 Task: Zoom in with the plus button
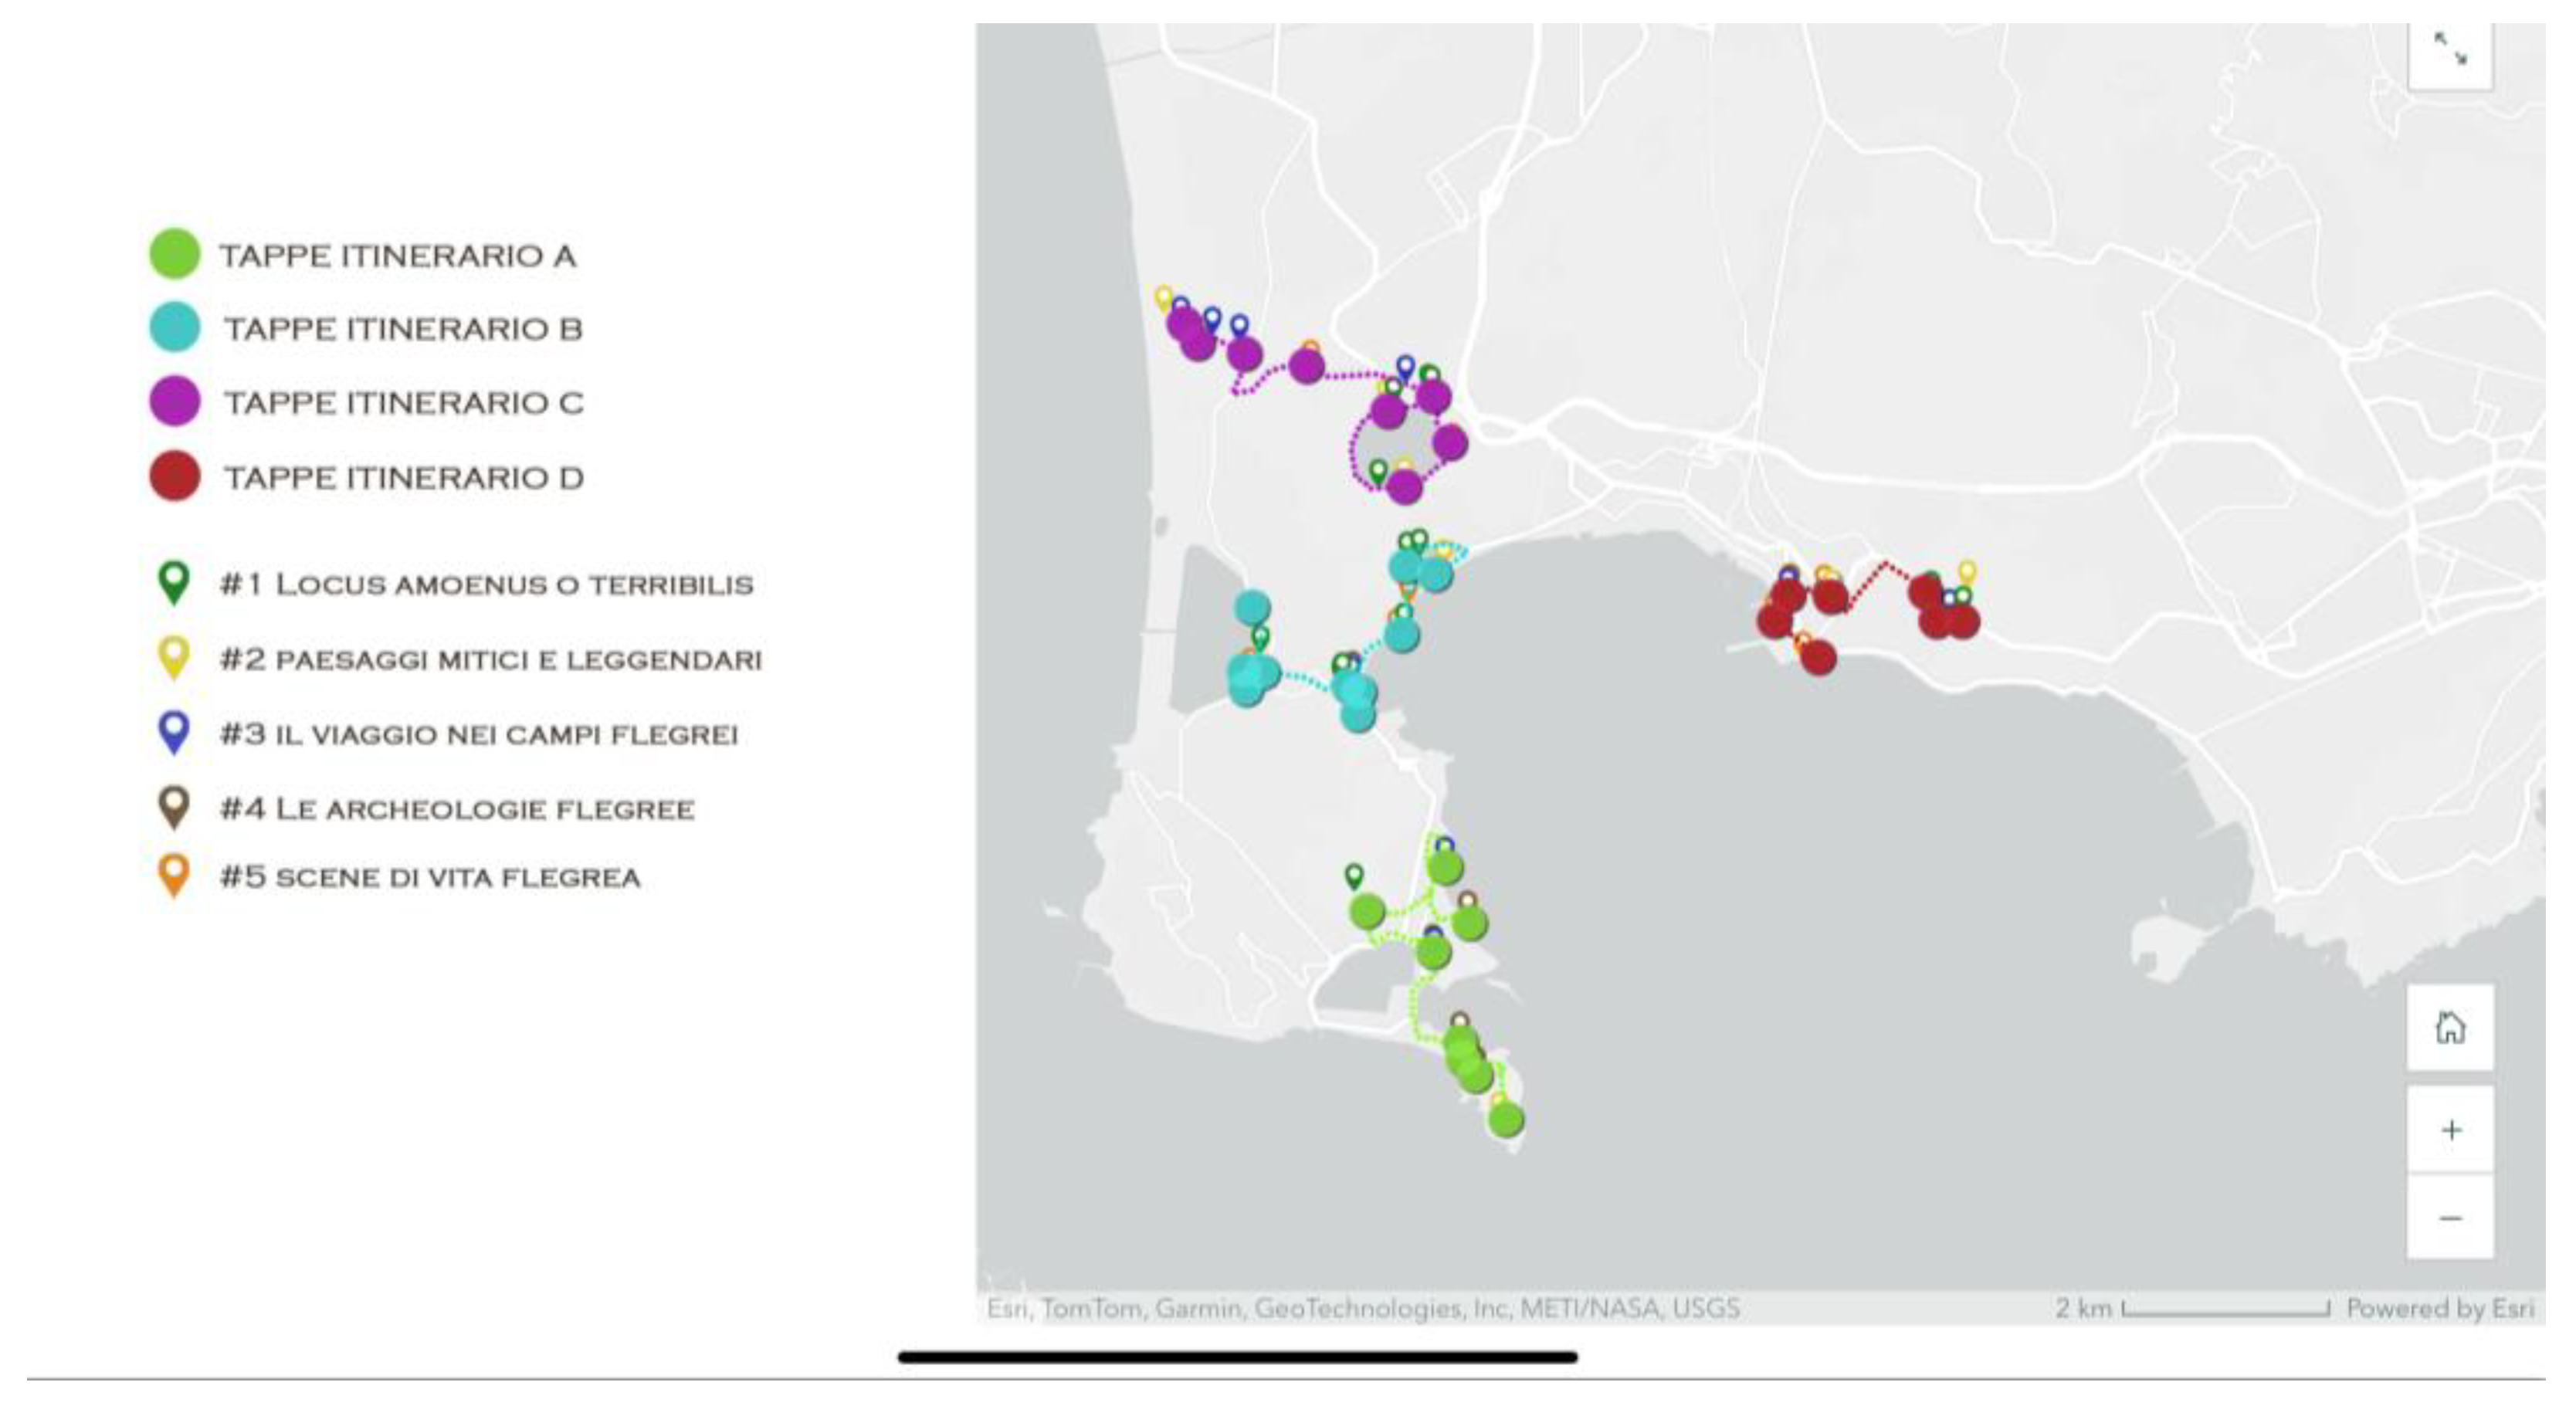(2450, 1130)
